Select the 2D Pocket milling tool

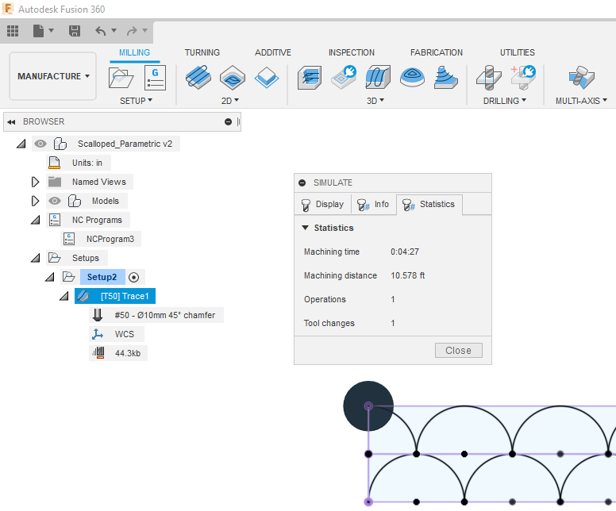pyautogui.click(x=232, y=78)
